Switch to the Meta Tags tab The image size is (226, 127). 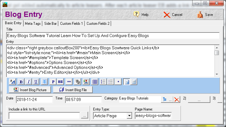click(x=33, y=24)
